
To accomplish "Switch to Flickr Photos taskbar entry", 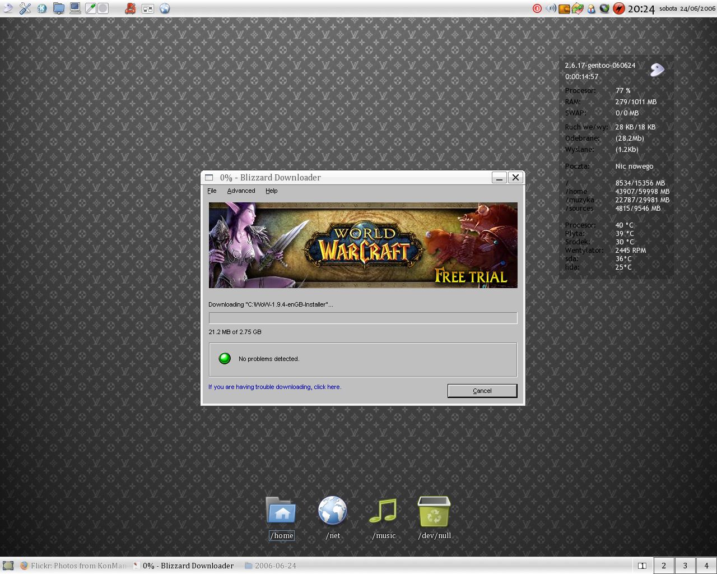I will point(73,566).
